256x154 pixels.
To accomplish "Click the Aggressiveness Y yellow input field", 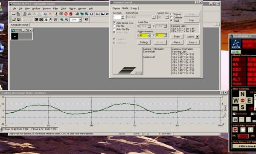I will (x=160, y=35).
